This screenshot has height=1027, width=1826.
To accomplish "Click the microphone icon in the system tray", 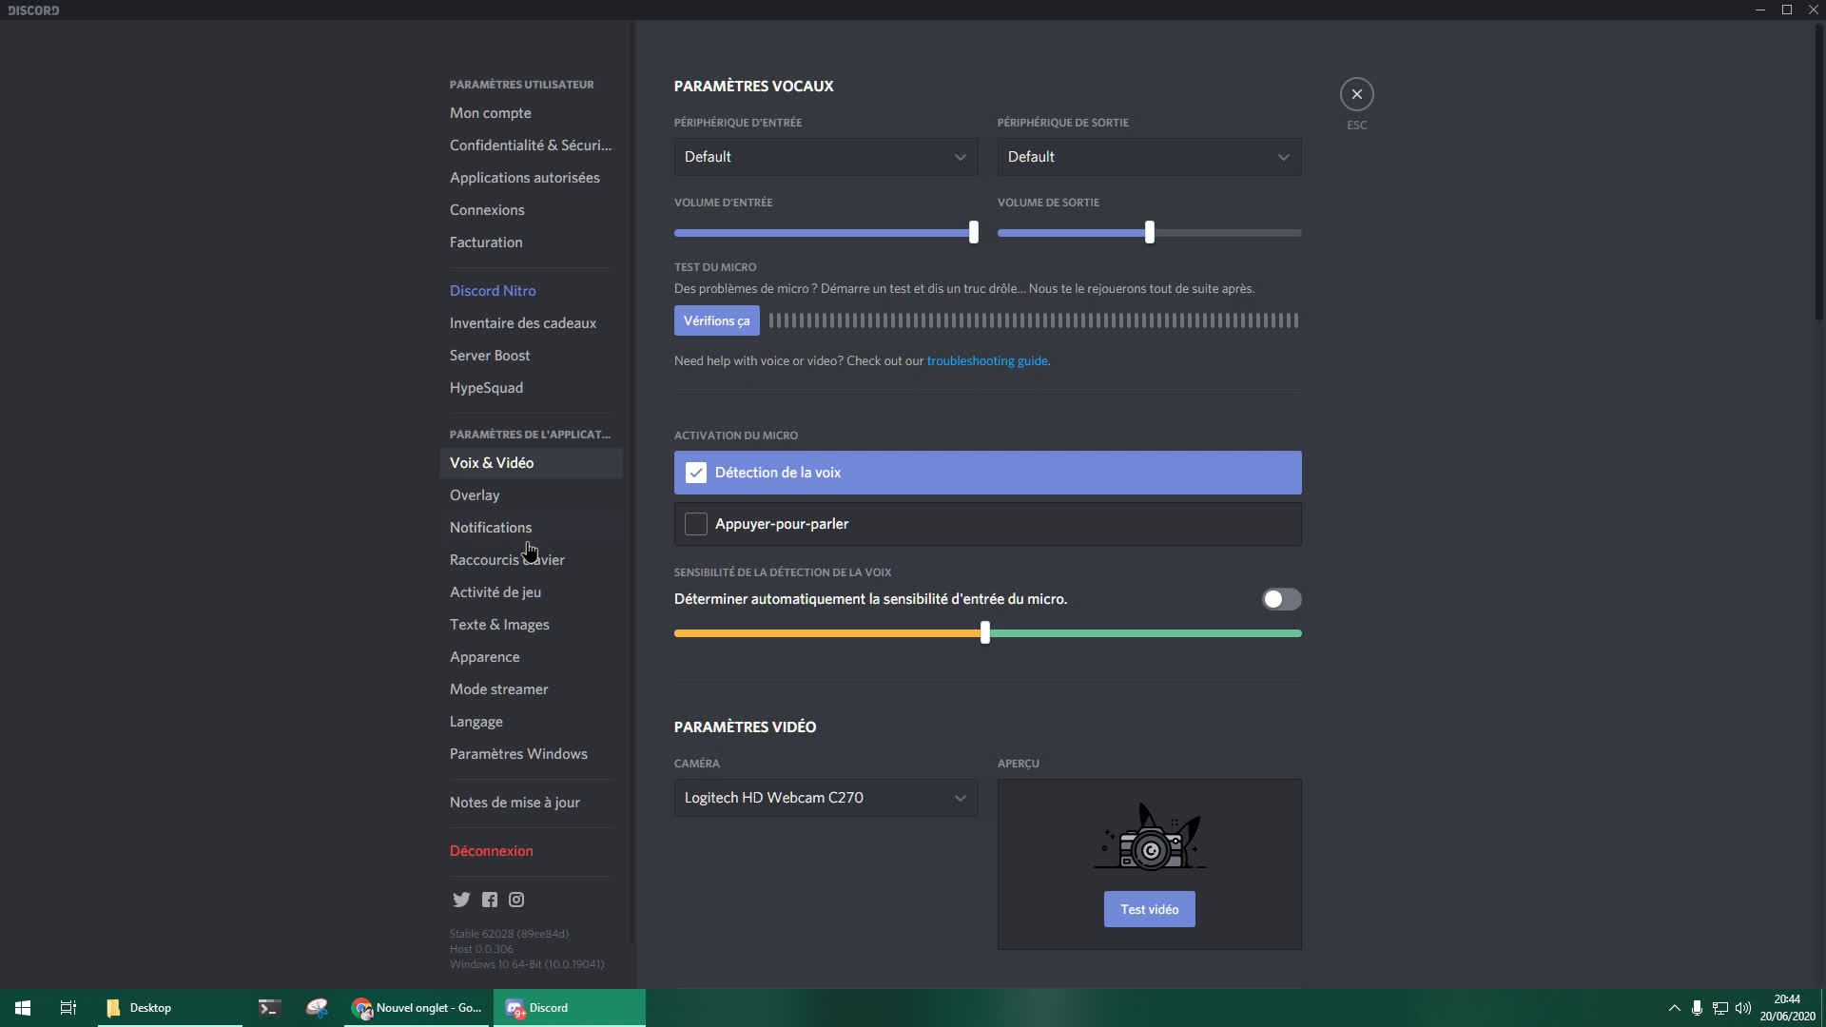I will tap(1696, 1008).
